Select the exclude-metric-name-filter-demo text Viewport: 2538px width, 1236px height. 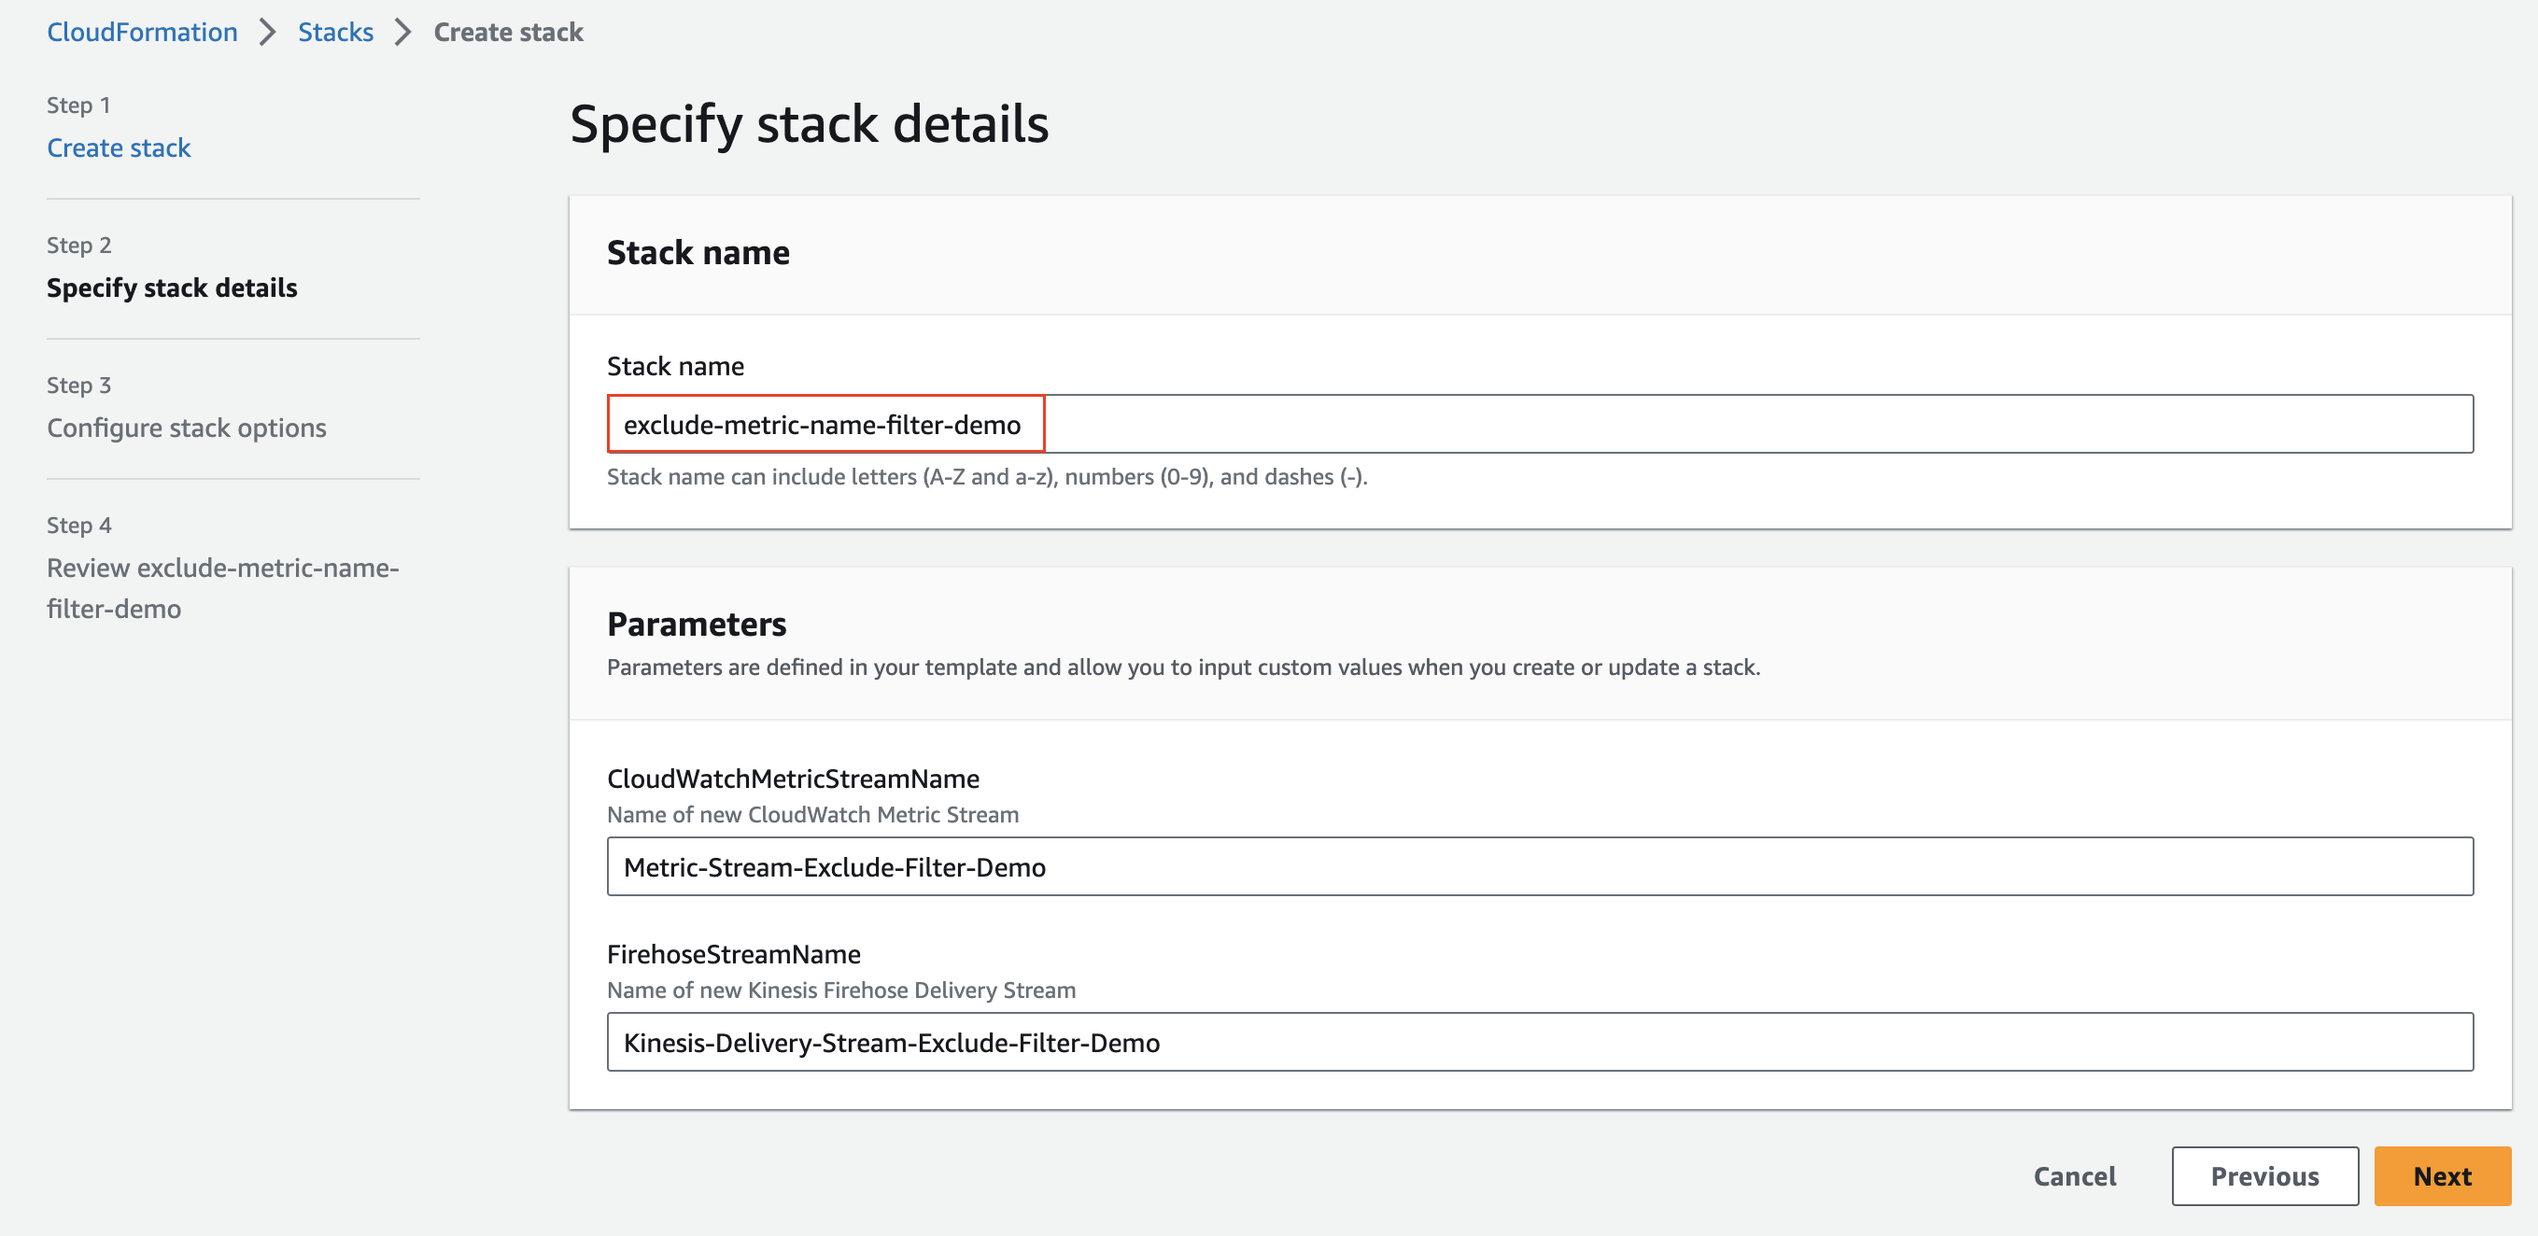pyautogui.click(x=821, y=425)
